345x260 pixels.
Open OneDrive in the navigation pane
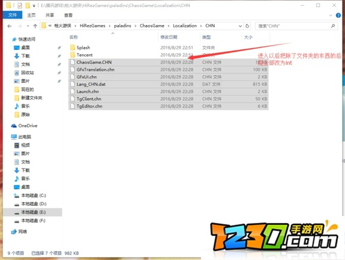(x=28, y=126)
